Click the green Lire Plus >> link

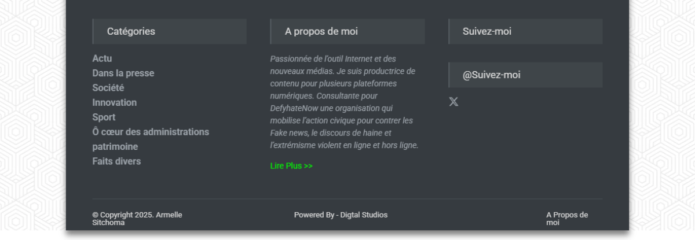291,166
